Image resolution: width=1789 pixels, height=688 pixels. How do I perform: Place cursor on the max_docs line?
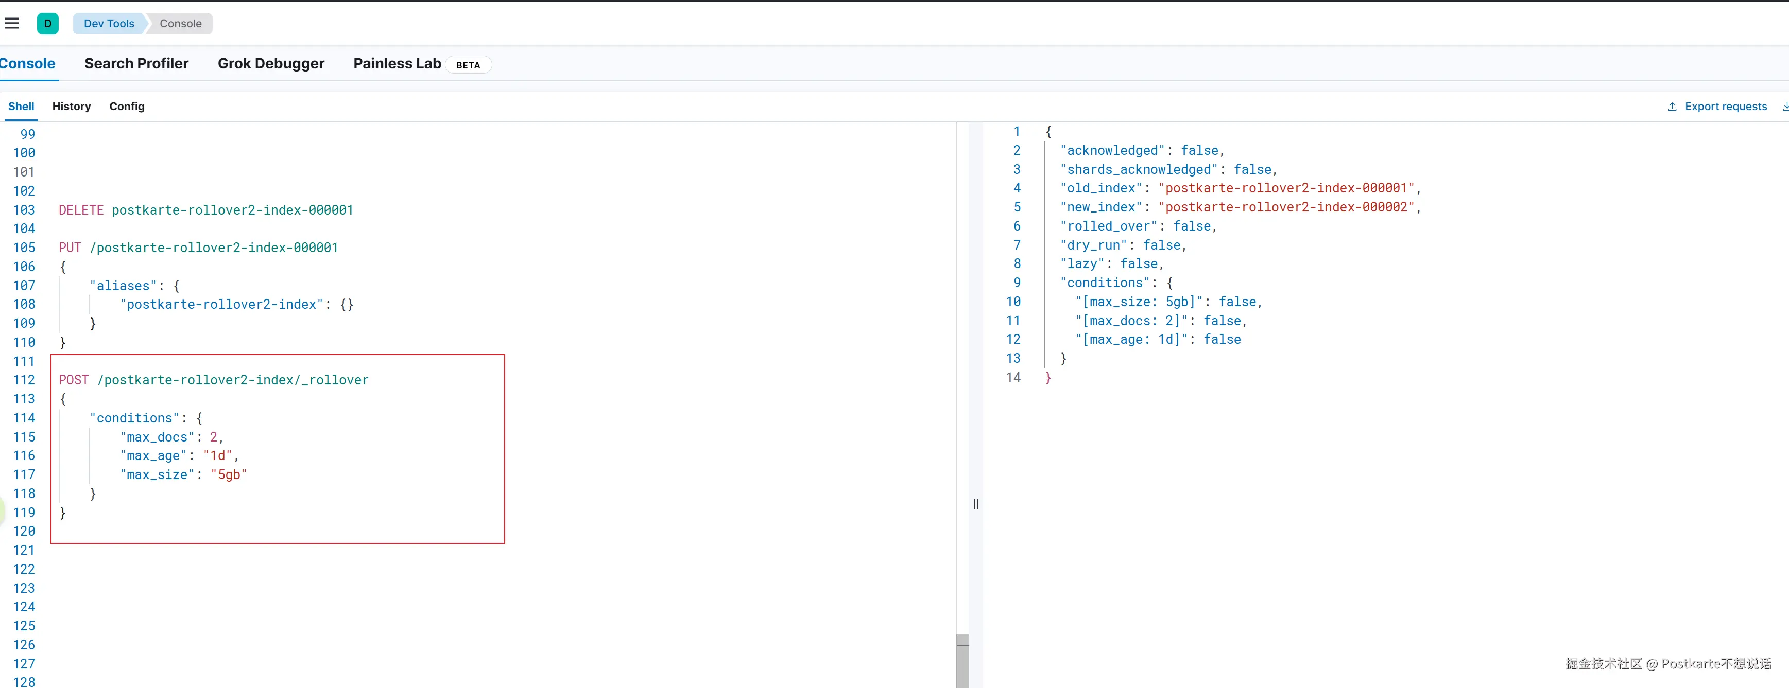tap(171, 437)
